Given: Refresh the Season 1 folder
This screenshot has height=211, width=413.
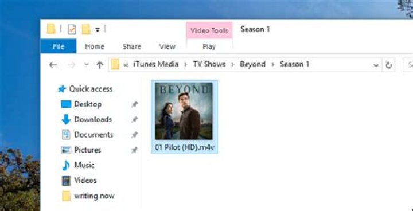Looking at the screenshot, I should point(389,65).
